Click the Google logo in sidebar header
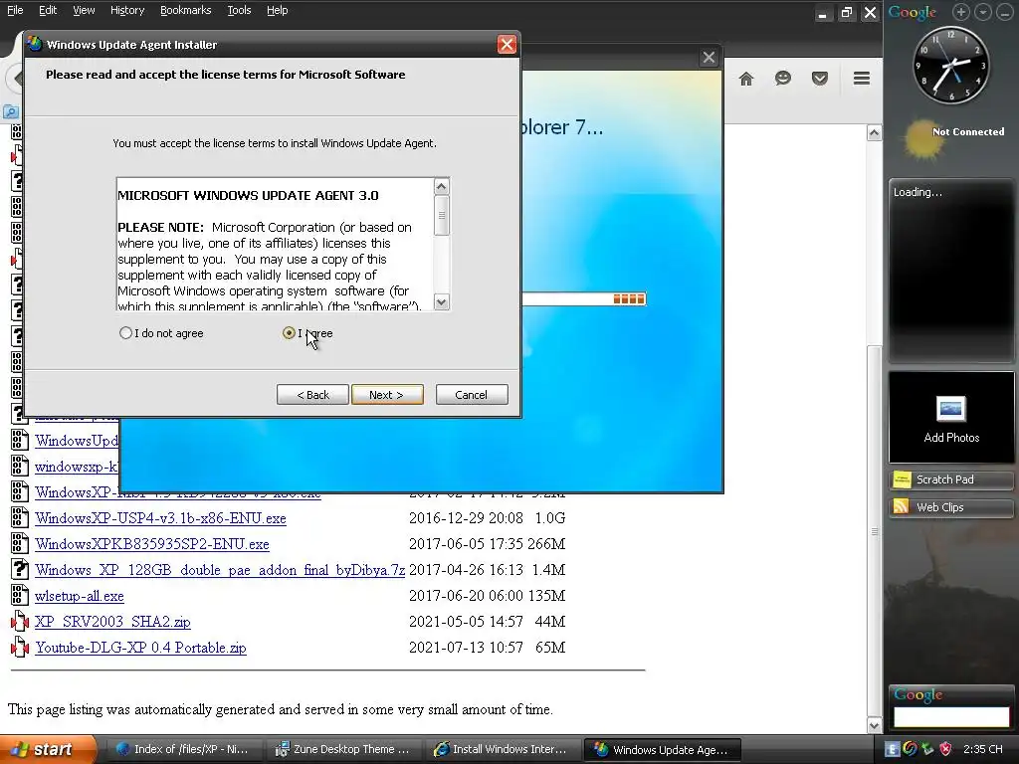Screen dimensions: 1019x764 click(x=912, y=12)
